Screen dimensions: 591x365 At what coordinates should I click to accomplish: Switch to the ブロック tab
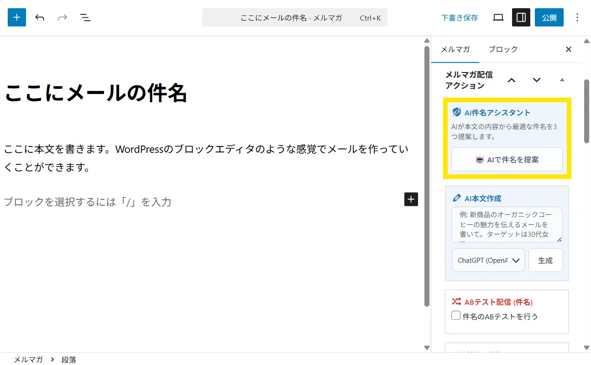(x=503, y=49)
